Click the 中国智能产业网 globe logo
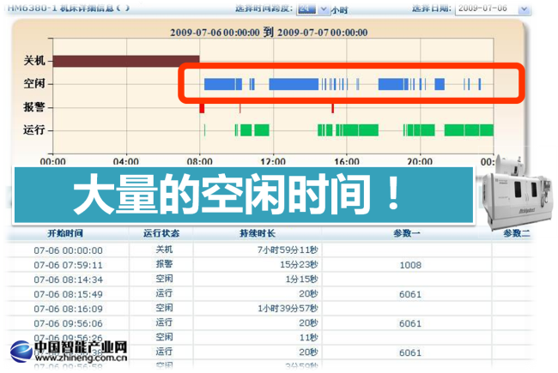The width and height of the screenshot is (558, 373). [24, 352]
